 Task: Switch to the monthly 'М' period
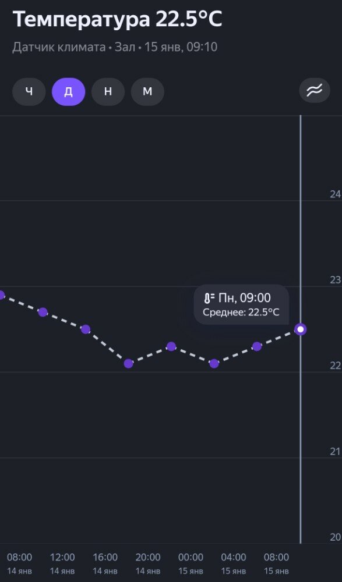click(x=147, y=91)
